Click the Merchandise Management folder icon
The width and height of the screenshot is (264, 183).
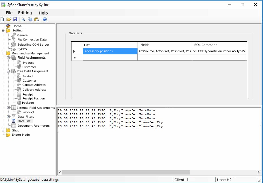pos(8,53)
